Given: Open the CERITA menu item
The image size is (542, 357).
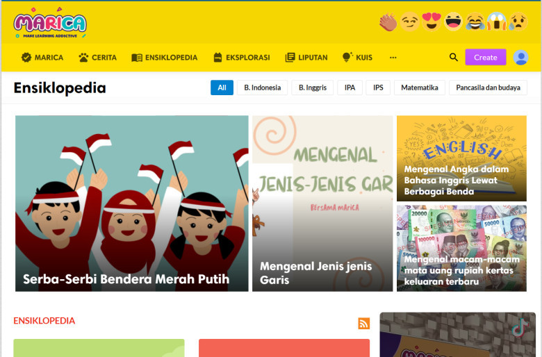Looking at the screenshot, I should (97, 58).
